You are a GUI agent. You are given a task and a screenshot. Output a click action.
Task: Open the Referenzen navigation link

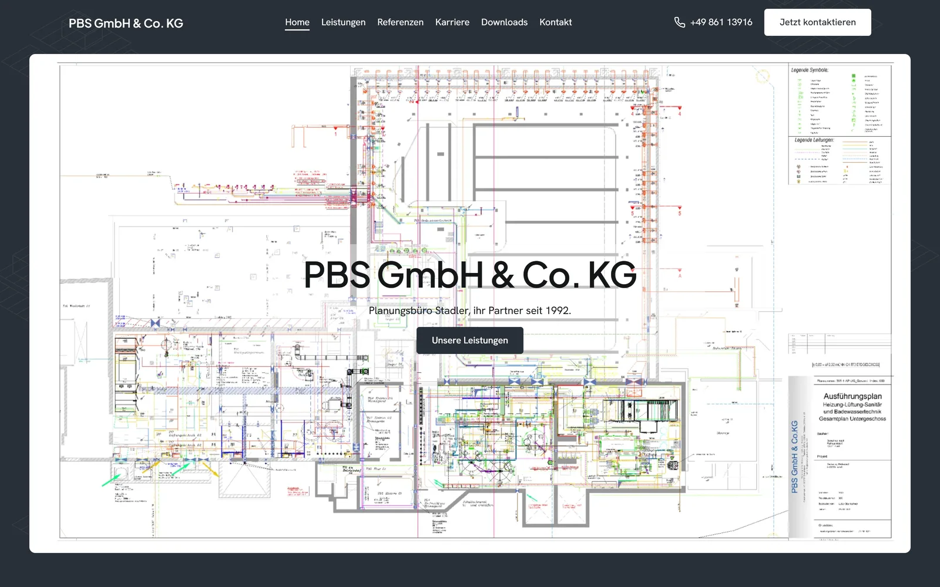coord(400,22)
